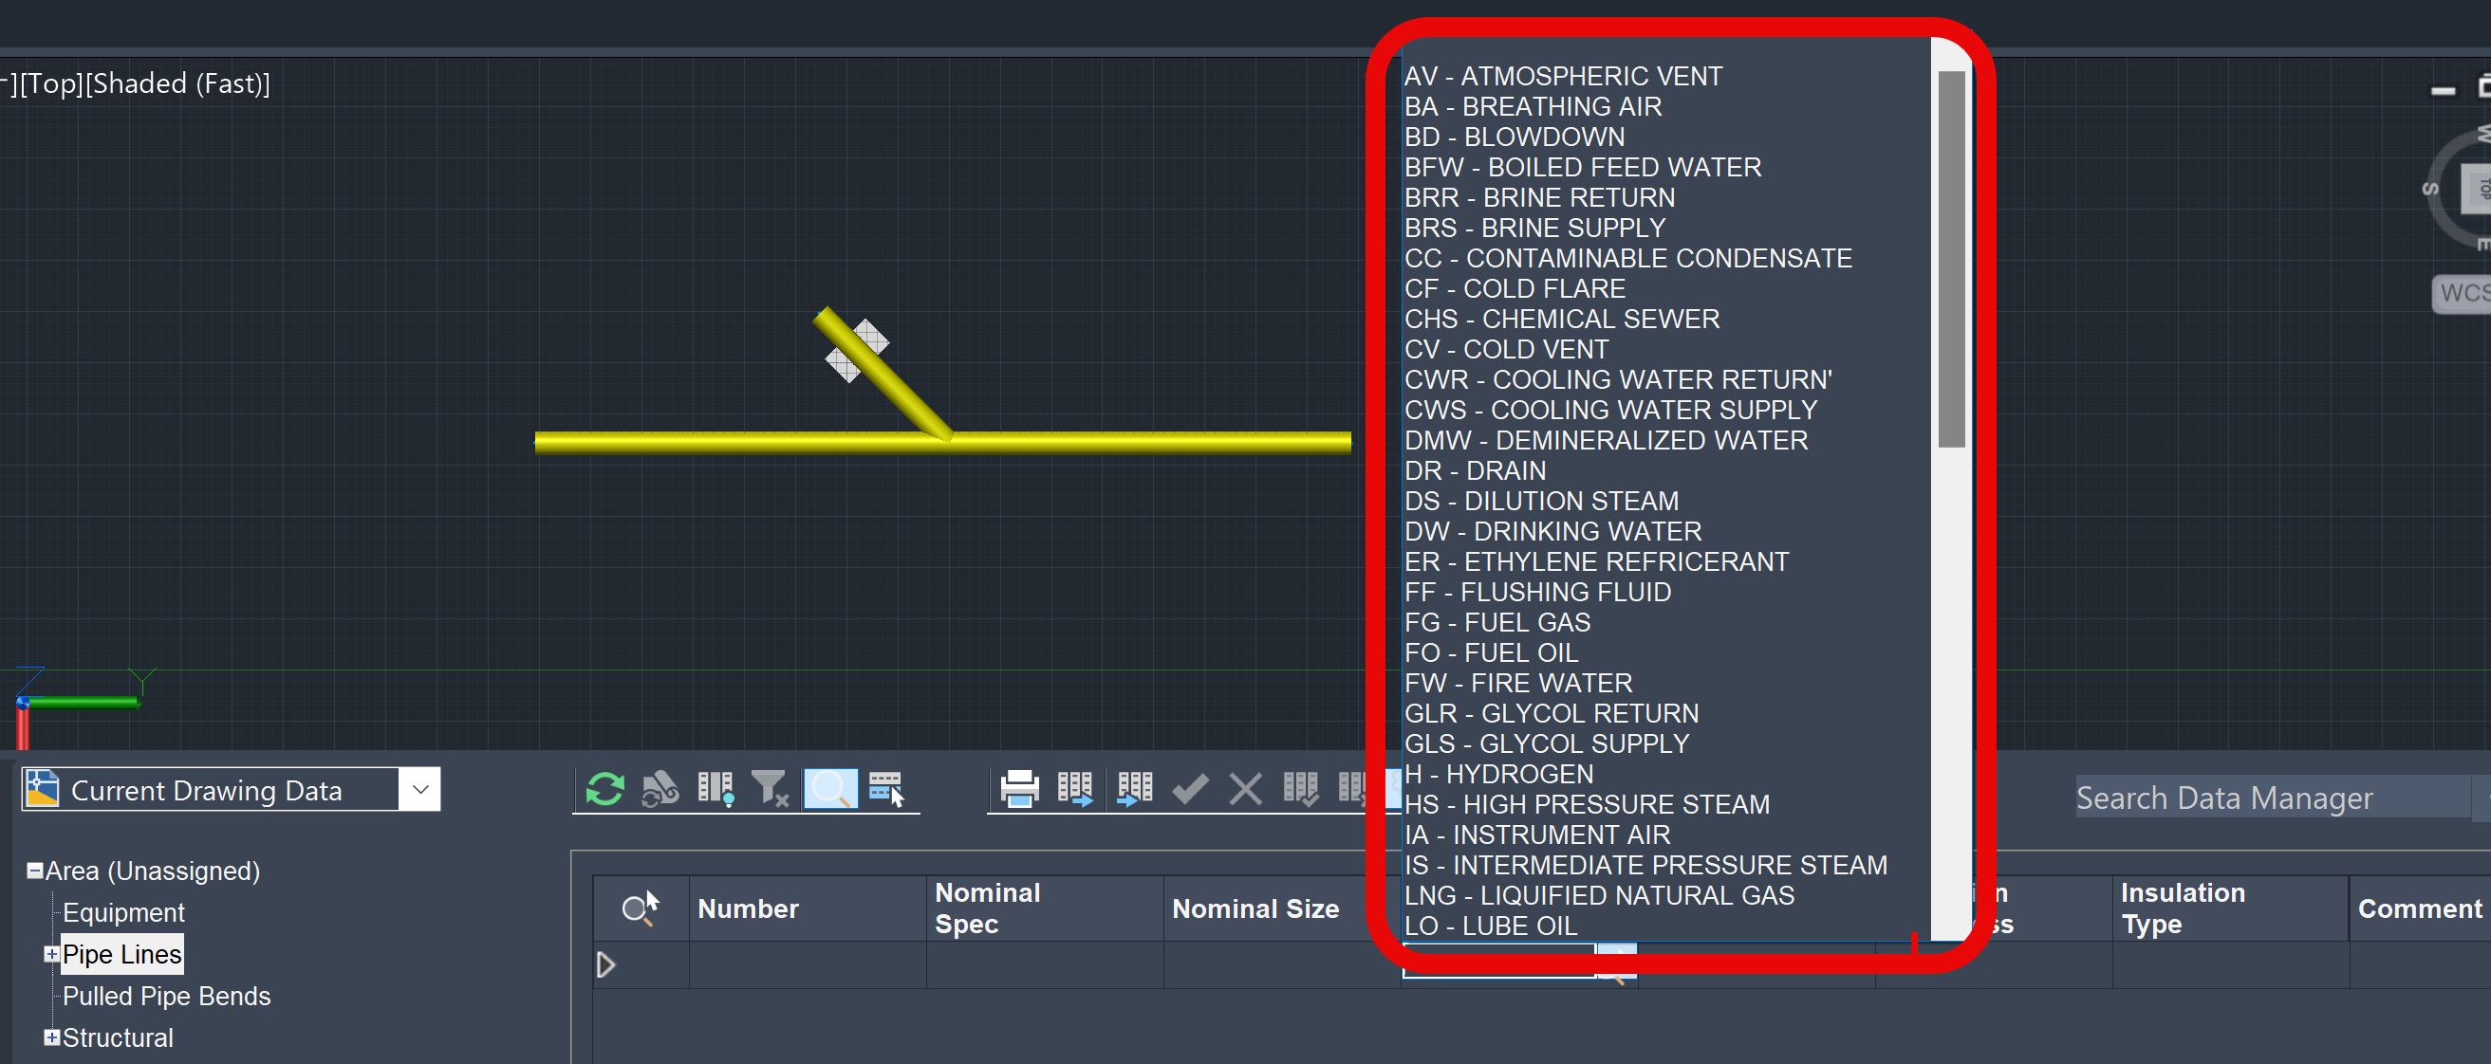
Task: Click the Comment column header
Action: 2420,908
